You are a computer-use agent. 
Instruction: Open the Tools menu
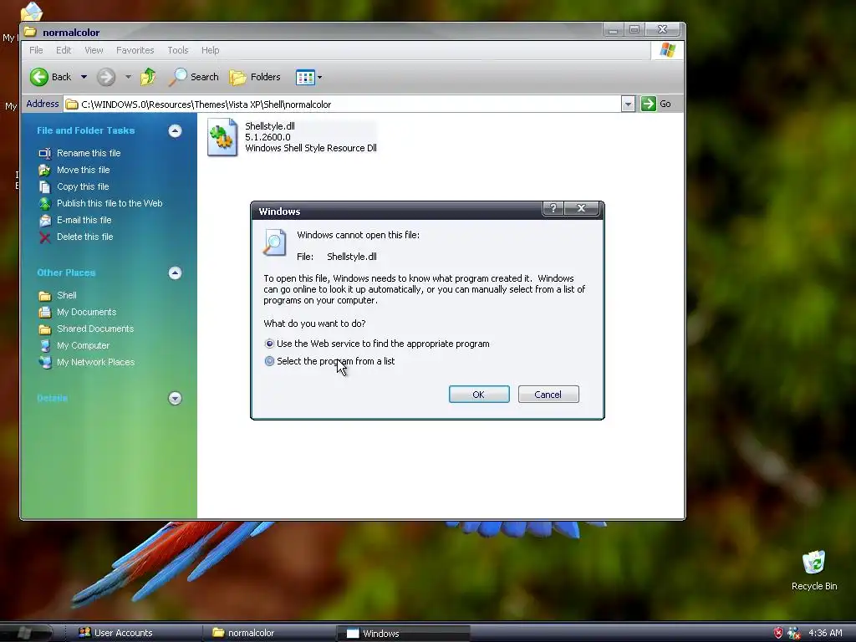tap(178, 50)
